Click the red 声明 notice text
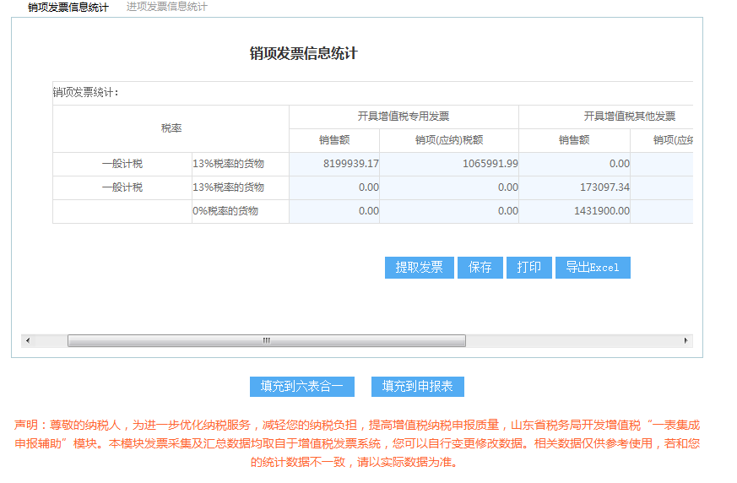Image resolution: width=737 pixels, height=483 pixels. (357, 443)
